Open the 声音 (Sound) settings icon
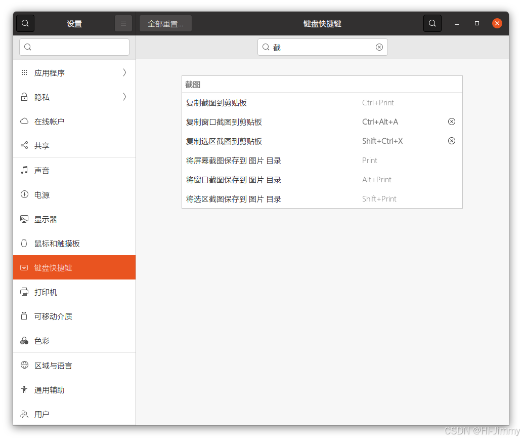 (x=24, y=170)
